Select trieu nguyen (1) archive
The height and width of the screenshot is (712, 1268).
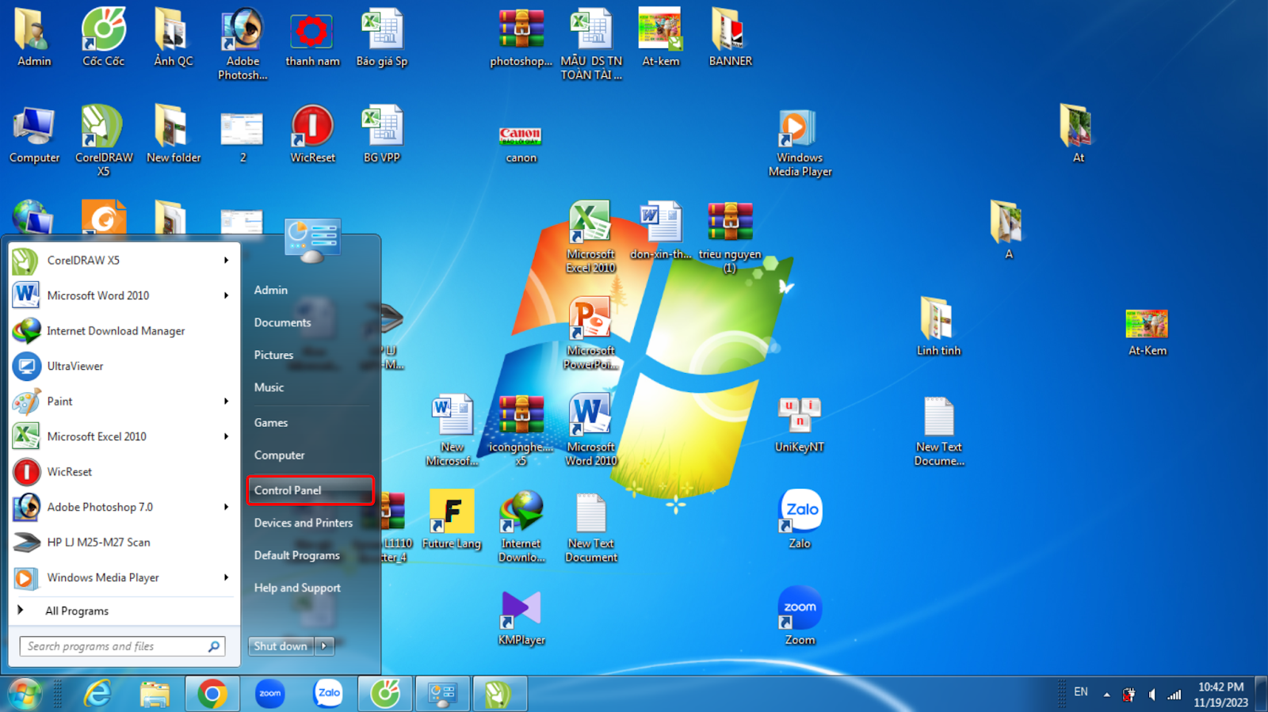[730, 238]
